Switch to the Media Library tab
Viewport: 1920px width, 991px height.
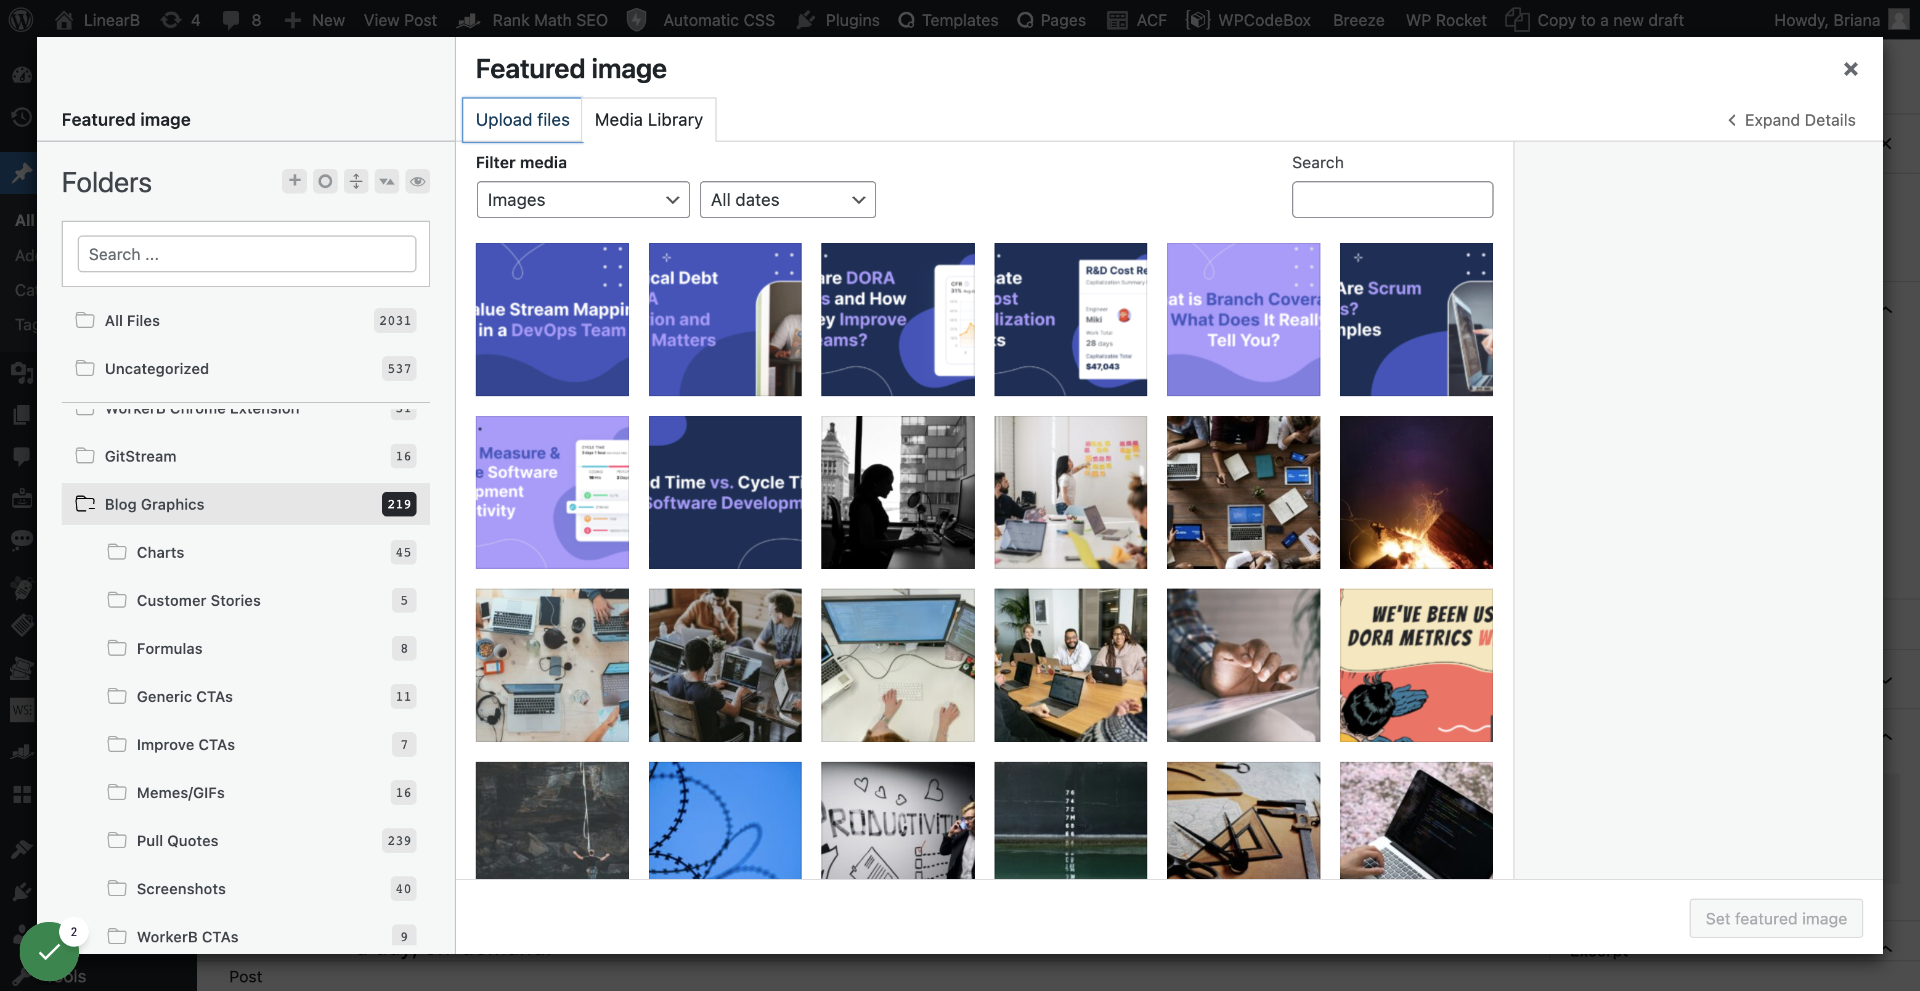(648, 120)
